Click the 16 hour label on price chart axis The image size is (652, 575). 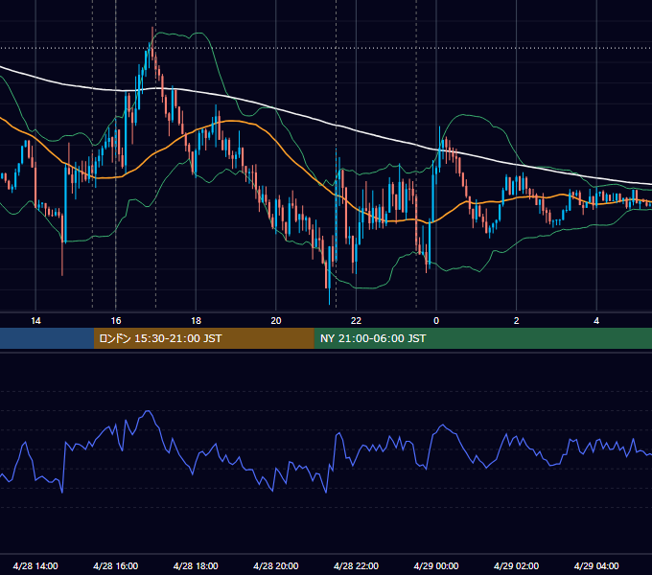click(116, 321)
